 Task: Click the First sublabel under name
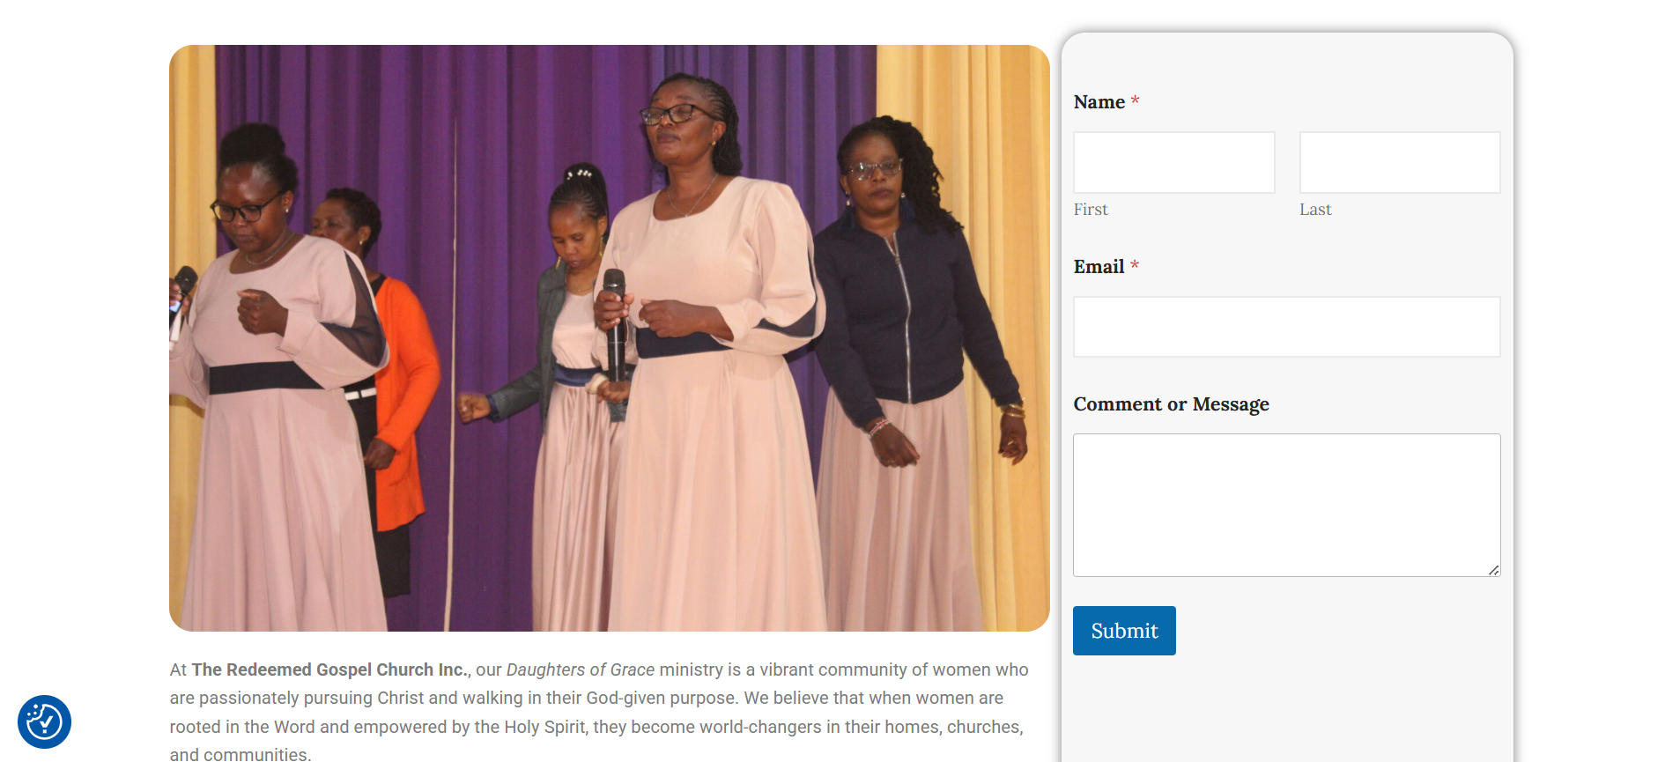coord(1091,210)
